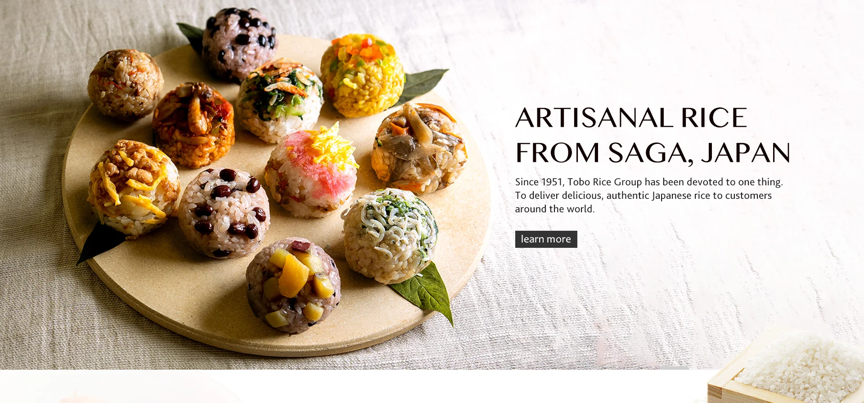Click the FROM SAGA, JAPAN heading line

[x=653, y=153]
